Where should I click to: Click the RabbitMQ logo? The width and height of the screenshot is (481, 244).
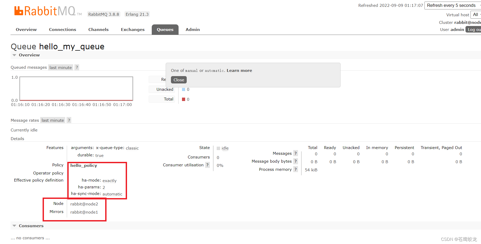[48, 11]
